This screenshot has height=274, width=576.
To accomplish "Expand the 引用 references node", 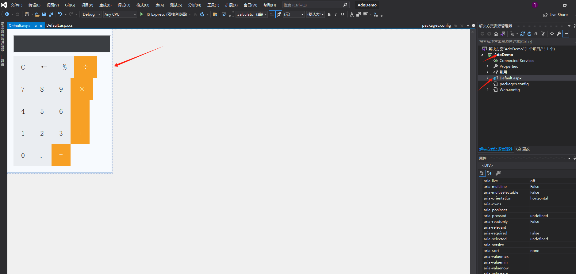I will (487, 72).
